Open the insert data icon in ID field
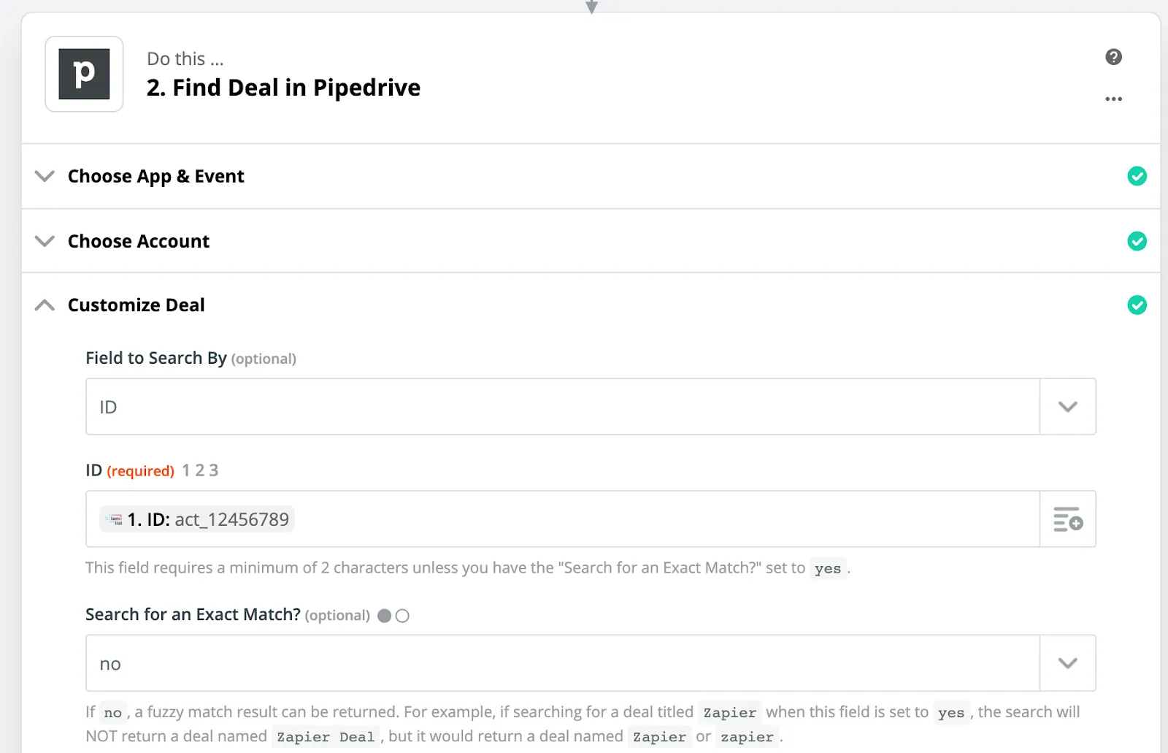 [x=1068, y=519]
